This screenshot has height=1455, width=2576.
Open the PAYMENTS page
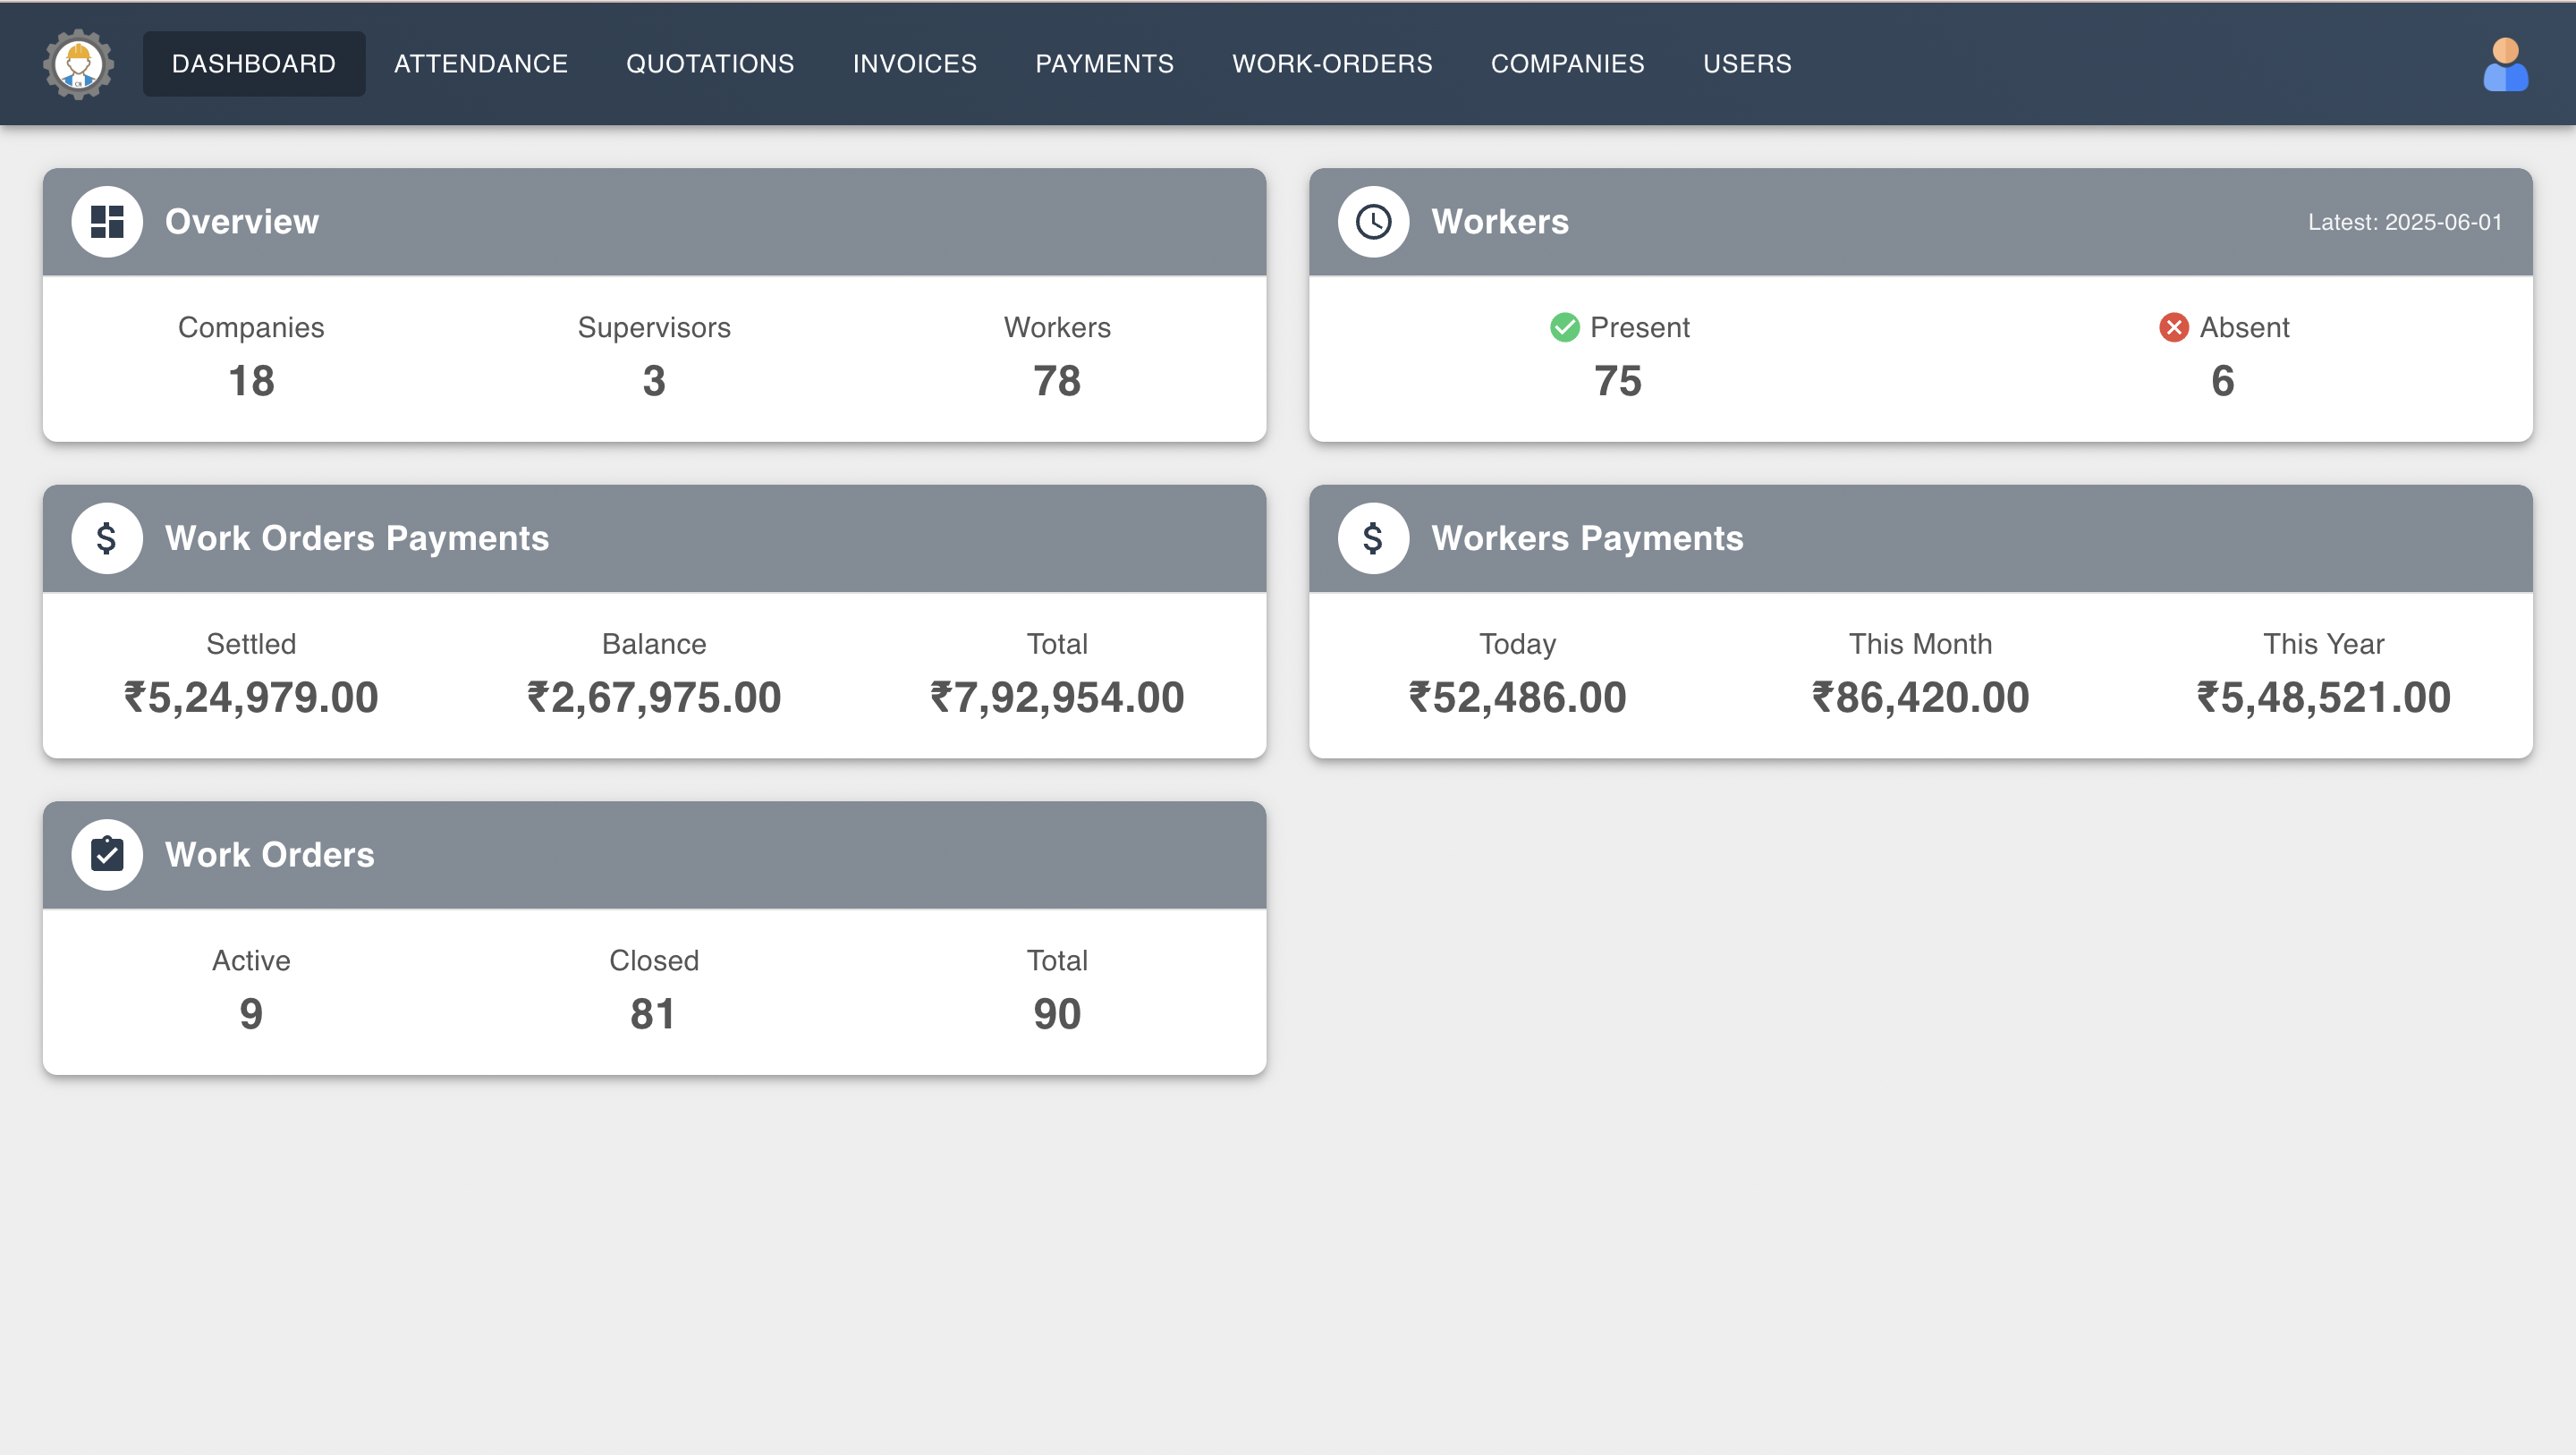(x=1104, y=63)
